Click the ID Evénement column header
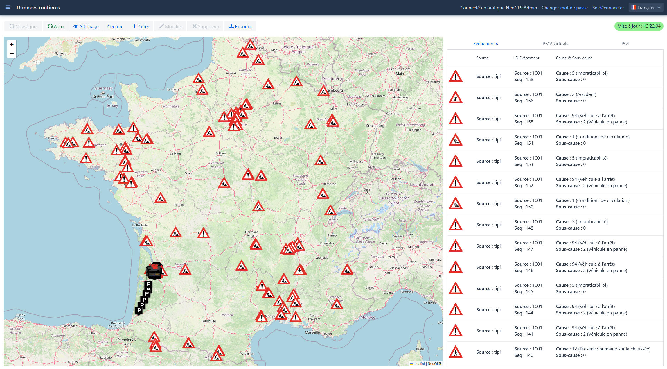Screen dimensions: 667x369 pos(527,58)
